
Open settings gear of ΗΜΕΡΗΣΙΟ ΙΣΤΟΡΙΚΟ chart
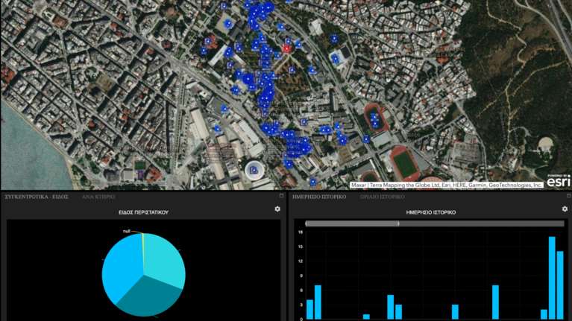click(565, 209)
